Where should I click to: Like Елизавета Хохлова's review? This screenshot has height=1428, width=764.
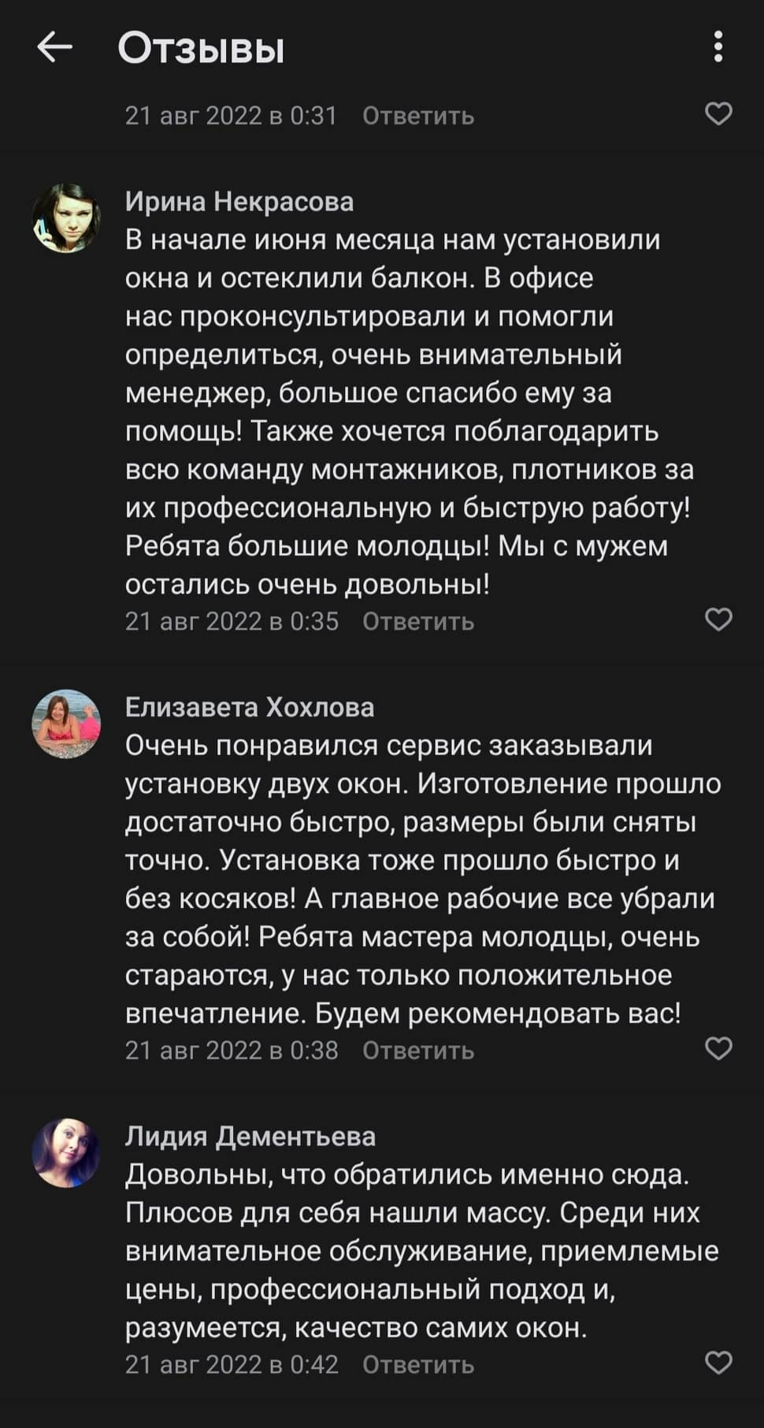click(718, 1049)
